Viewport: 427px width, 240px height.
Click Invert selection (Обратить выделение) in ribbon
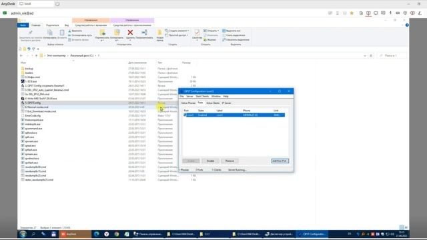[x=236, y=40]
